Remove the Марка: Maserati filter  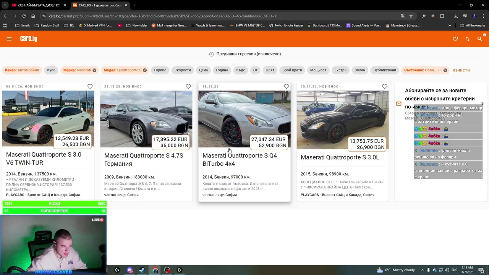(94, 70)
